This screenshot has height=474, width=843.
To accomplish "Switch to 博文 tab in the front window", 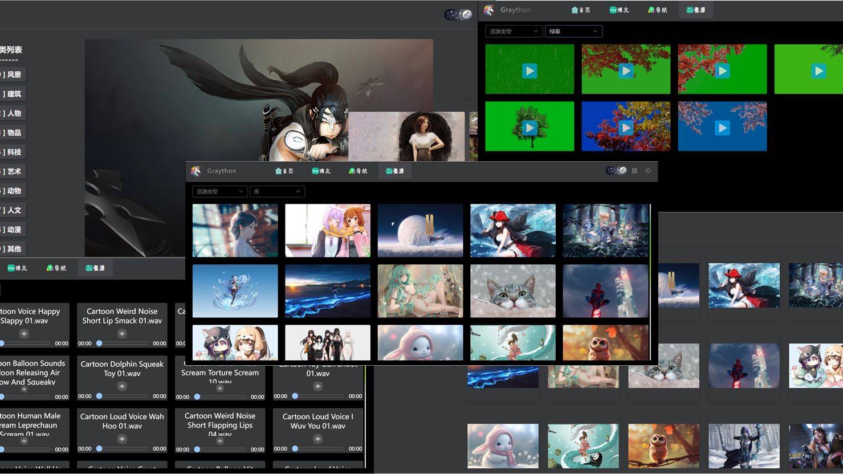I will tap(321, 171).
